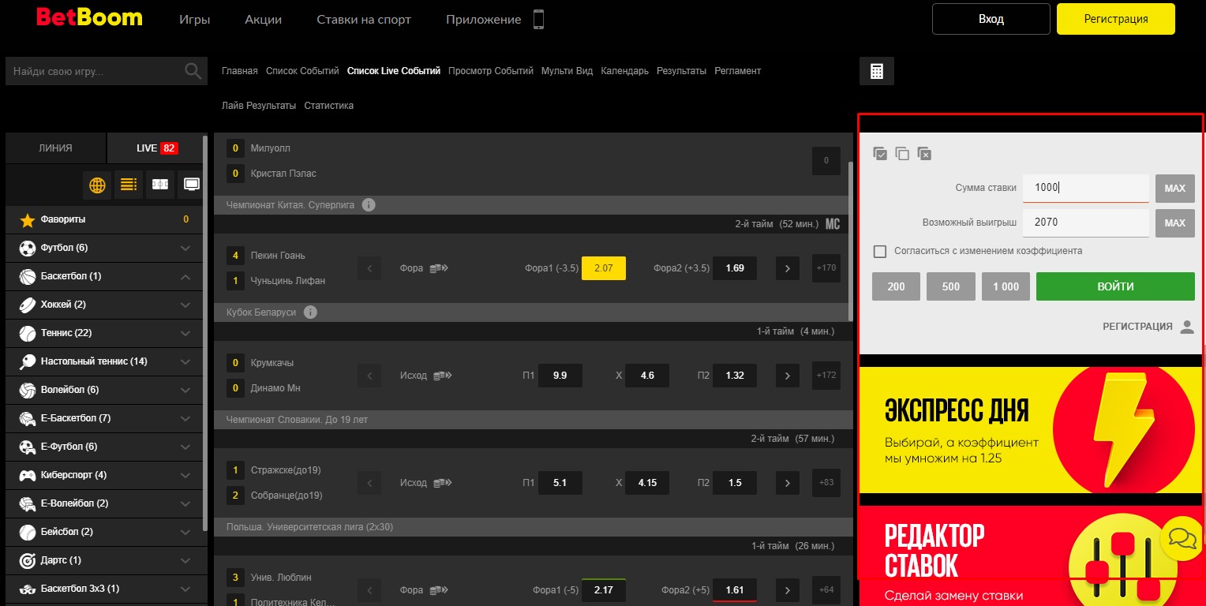Open the live chat bubble icon
This screenshot has height=606, width=1206.
coord(1182,539)
